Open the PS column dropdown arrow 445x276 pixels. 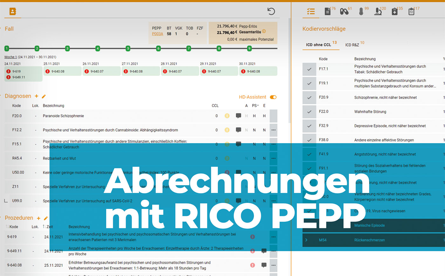pyautogui.click(x=258, y=105)
